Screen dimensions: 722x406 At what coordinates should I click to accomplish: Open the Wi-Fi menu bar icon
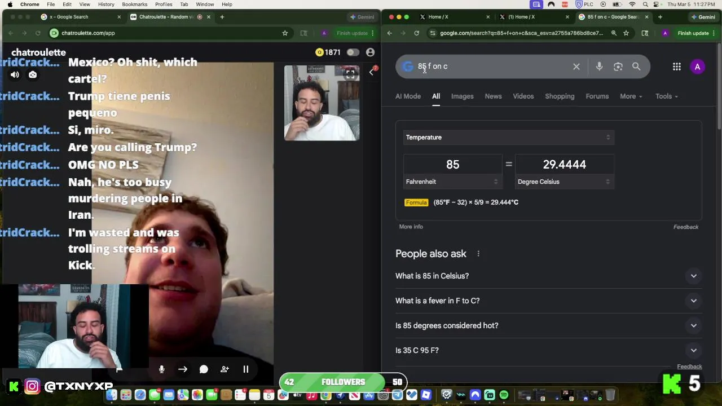click(x=632, y=5)
